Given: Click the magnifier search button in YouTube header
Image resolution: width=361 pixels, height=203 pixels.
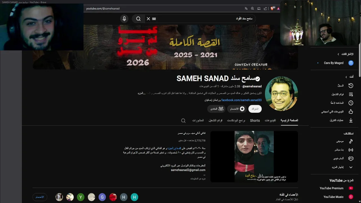Looking at the screenshot, I should click(138, 19).
